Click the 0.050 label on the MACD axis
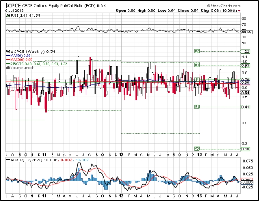Screen dimensions: 259x201 pyautogui.click(x=248, y=168)
